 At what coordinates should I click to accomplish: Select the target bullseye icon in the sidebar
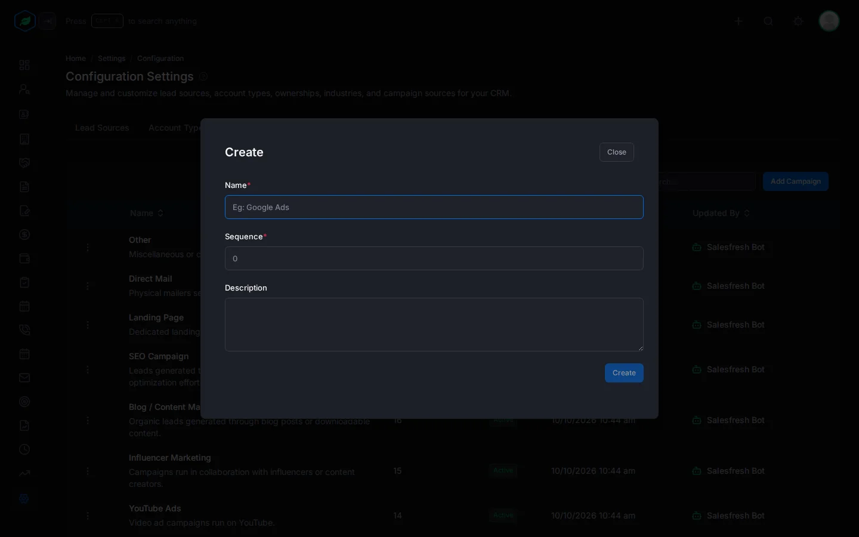coord(24,402)
